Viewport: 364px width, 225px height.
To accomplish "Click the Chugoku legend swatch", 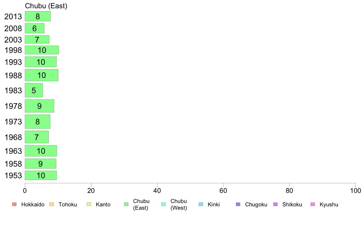I will click(238, 205).
